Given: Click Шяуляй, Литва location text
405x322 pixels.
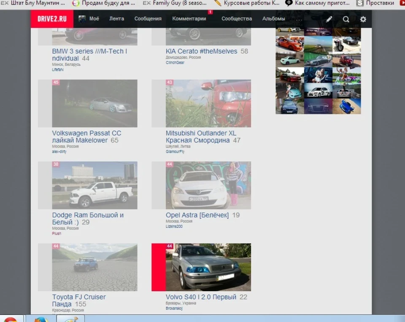Looking at the screenshot, I should coord(178,146).
